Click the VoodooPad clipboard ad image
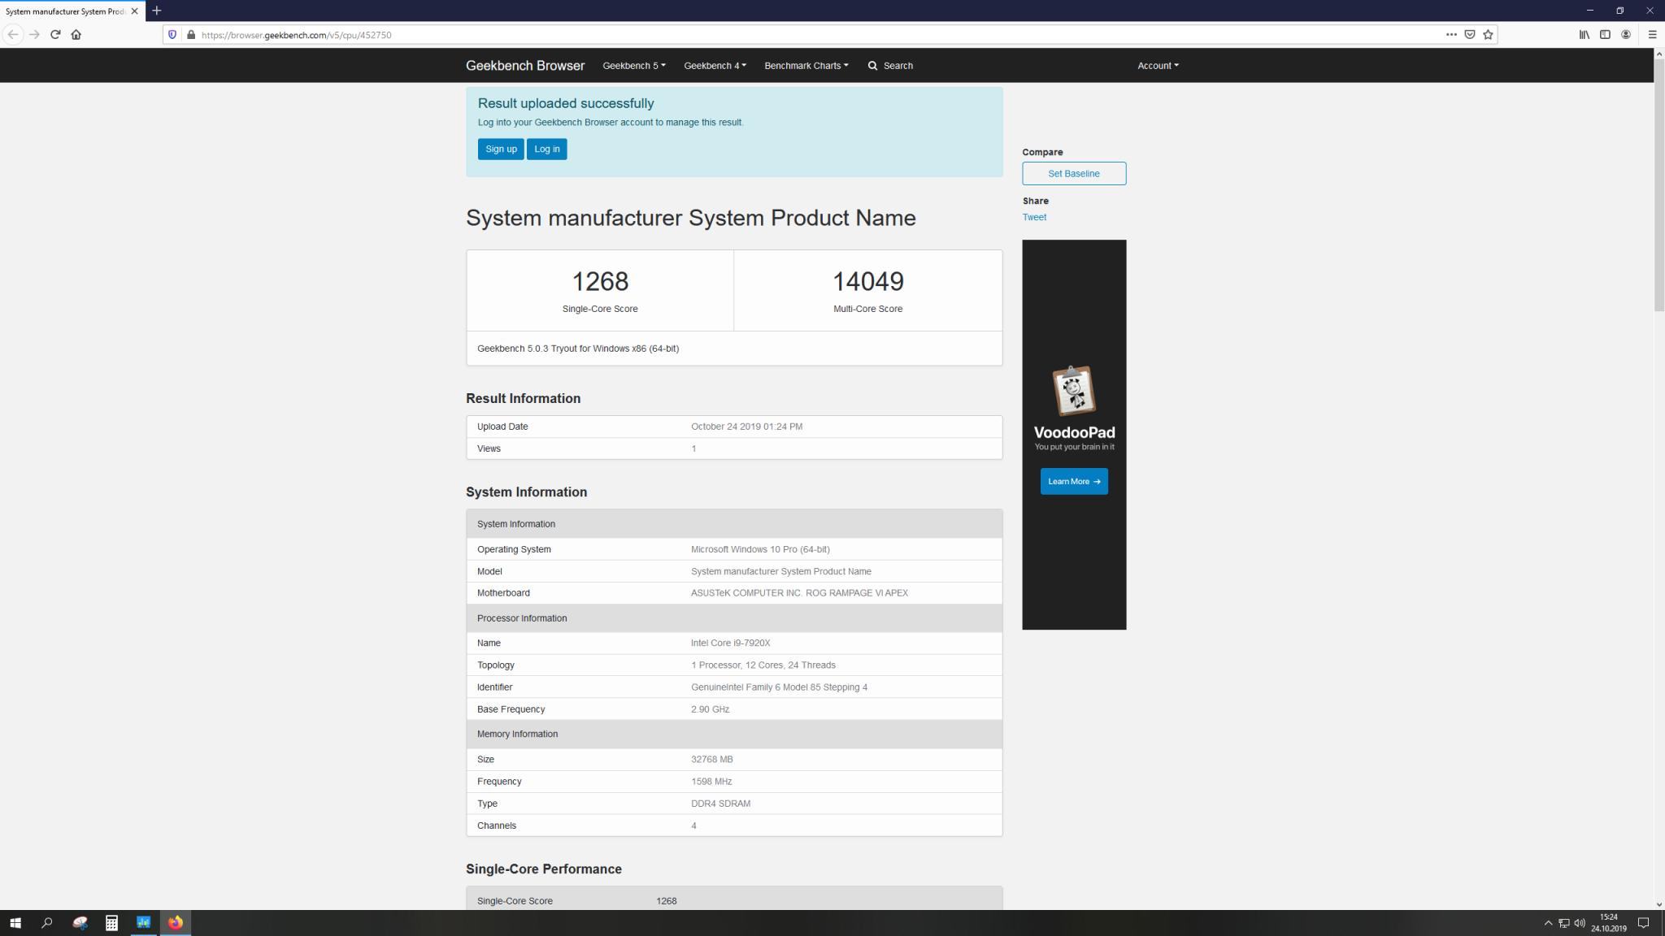The width and height of the screenshot is (1665, 936). (x=1074, y=391)
